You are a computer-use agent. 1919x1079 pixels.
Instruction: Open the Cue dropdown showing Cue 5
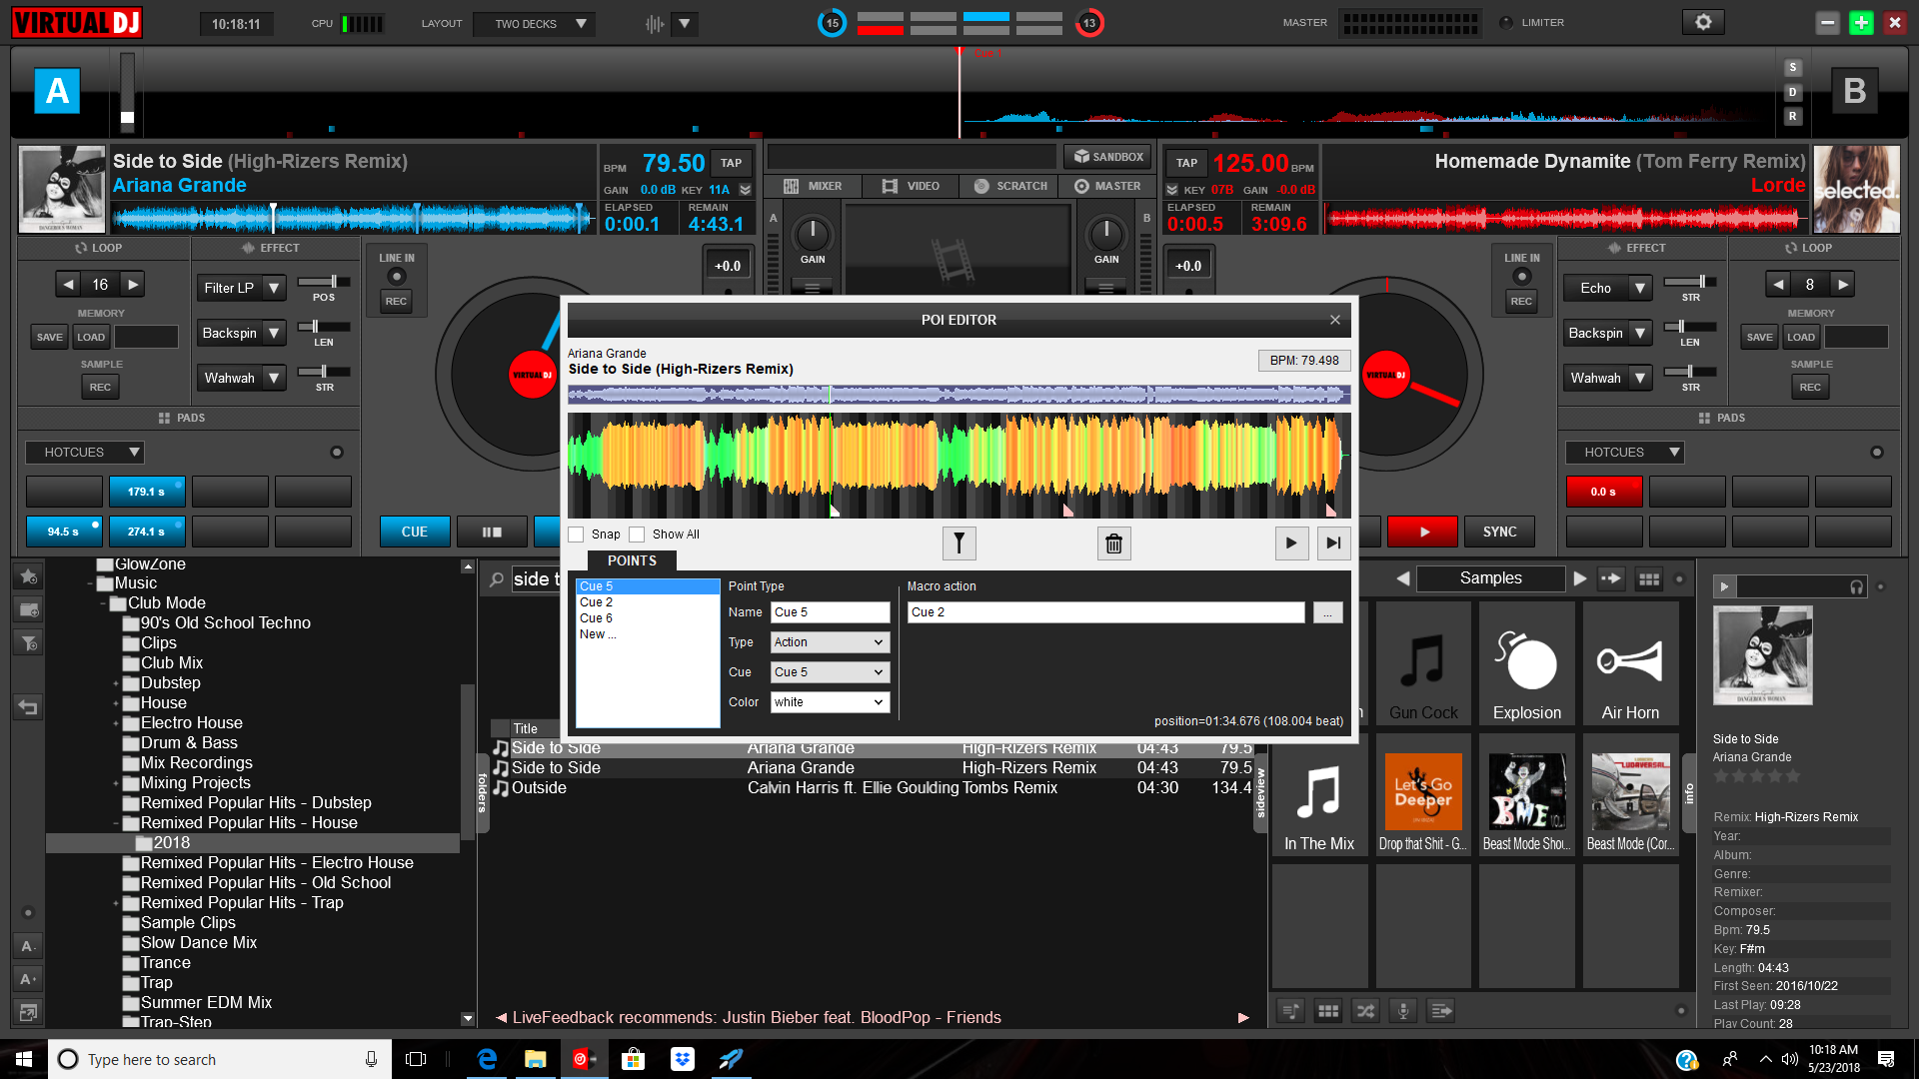(830, 672)
